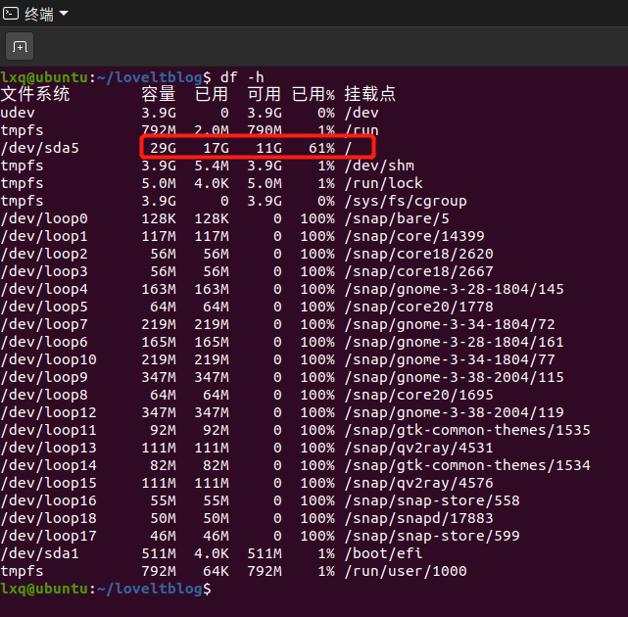Image resolution: width=628 pixels, height=617 pixels.
Task: Expand the dropdown arrow beside 终端
Action: tap(64, 14)
